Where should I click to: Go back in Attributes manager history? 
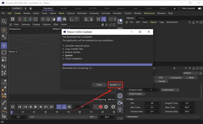pyautogui.click(x=175, y=68)
